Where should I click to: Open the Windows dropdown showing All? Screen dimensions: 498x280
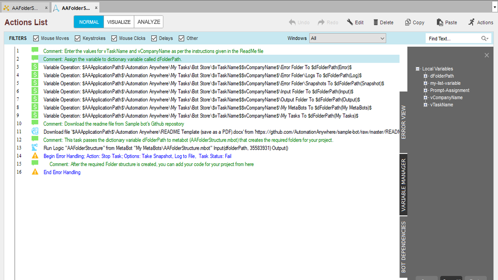tap(347, 38)
